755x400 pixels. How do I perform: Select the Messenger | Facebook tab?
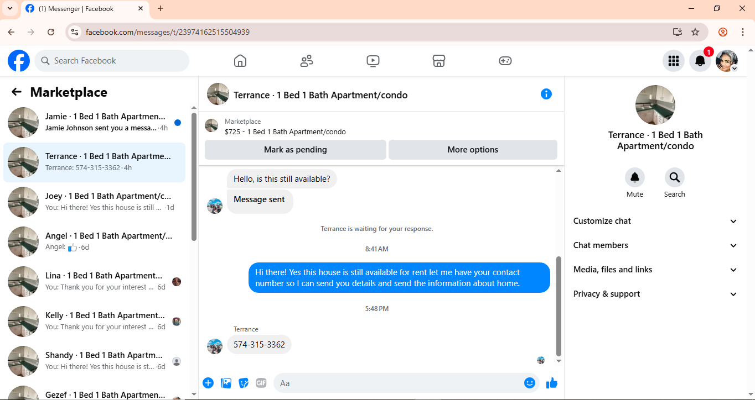coord(85,8)
